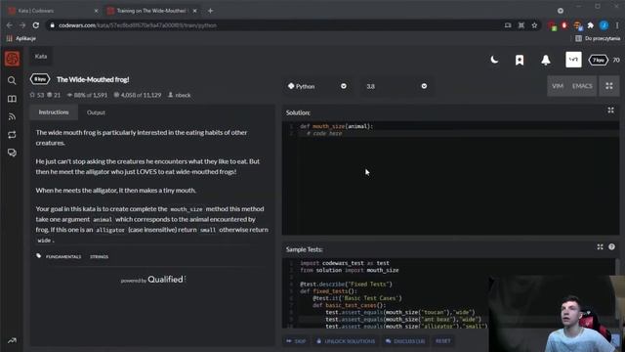Enable VIM editor mode
This screenshot has height=352, width=625.
[x=558, y=86]
